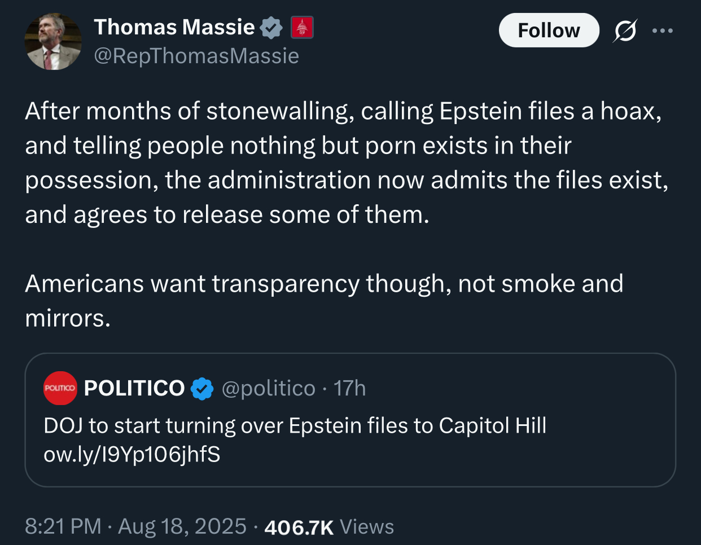Click the POLITICO account name in quote
This screenshot has height=545, width=701.
click(134, 388)
